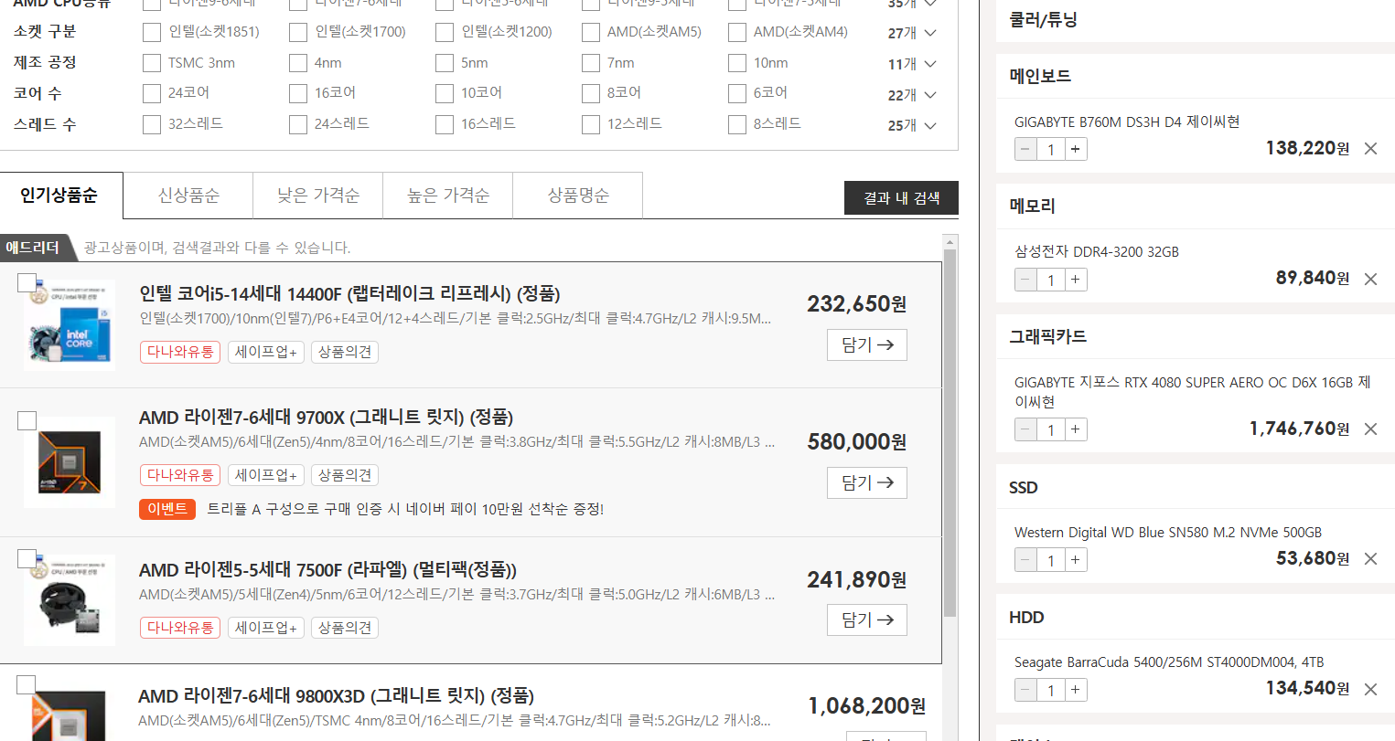The image size is (1395, 741).
Task: Open 세이프업+ tag for AMD Ryzen 9700X
Action: point(266,475)
